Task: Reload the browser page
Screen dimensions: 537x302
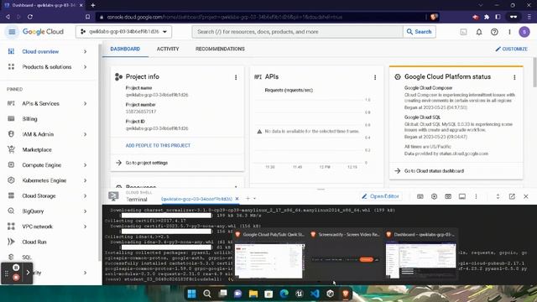Action: coord(30,17)
